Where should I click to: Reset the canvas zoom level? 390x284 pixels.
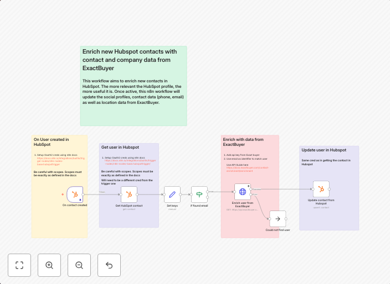pyautogui.click(x=109, y=265)
